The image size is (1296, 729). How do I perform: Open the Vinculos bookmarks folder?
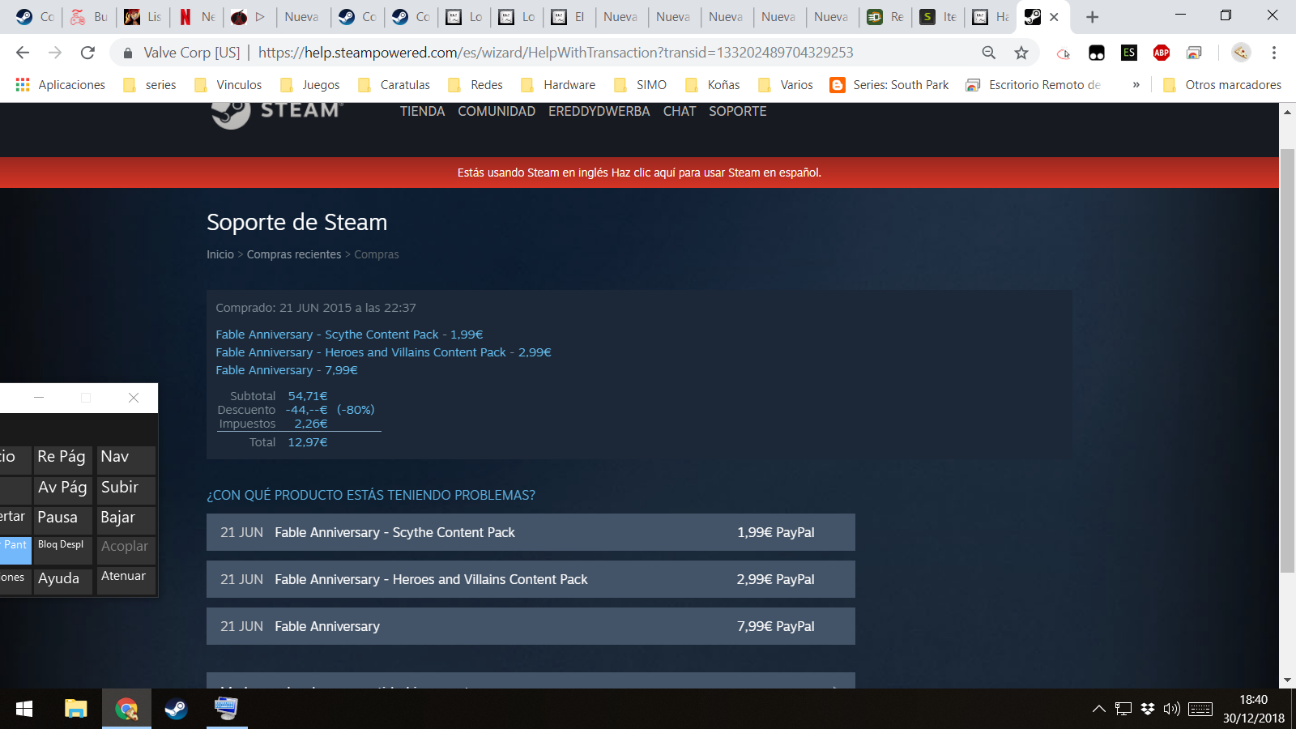[228, 85]
